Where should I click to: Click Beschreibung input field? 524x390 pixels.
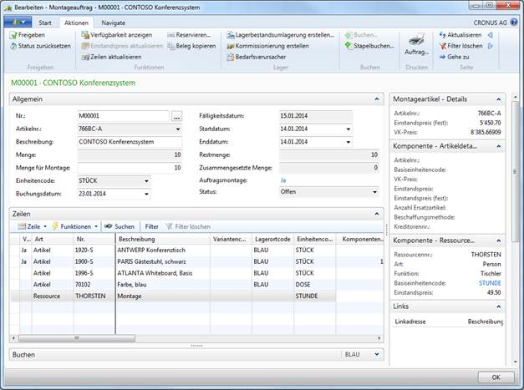pos(130,142)
